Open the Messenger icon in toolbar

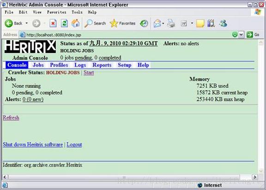point(223,23)
